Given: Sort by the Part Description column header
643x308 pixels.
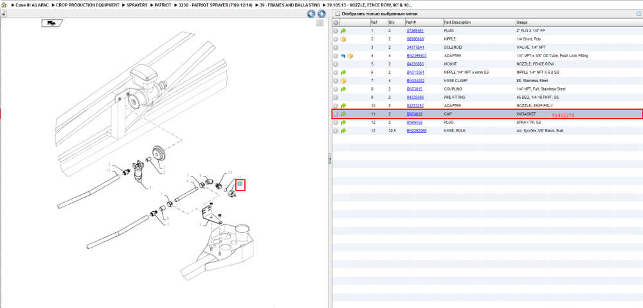Looking at the screenshot, I should [479, 22].
